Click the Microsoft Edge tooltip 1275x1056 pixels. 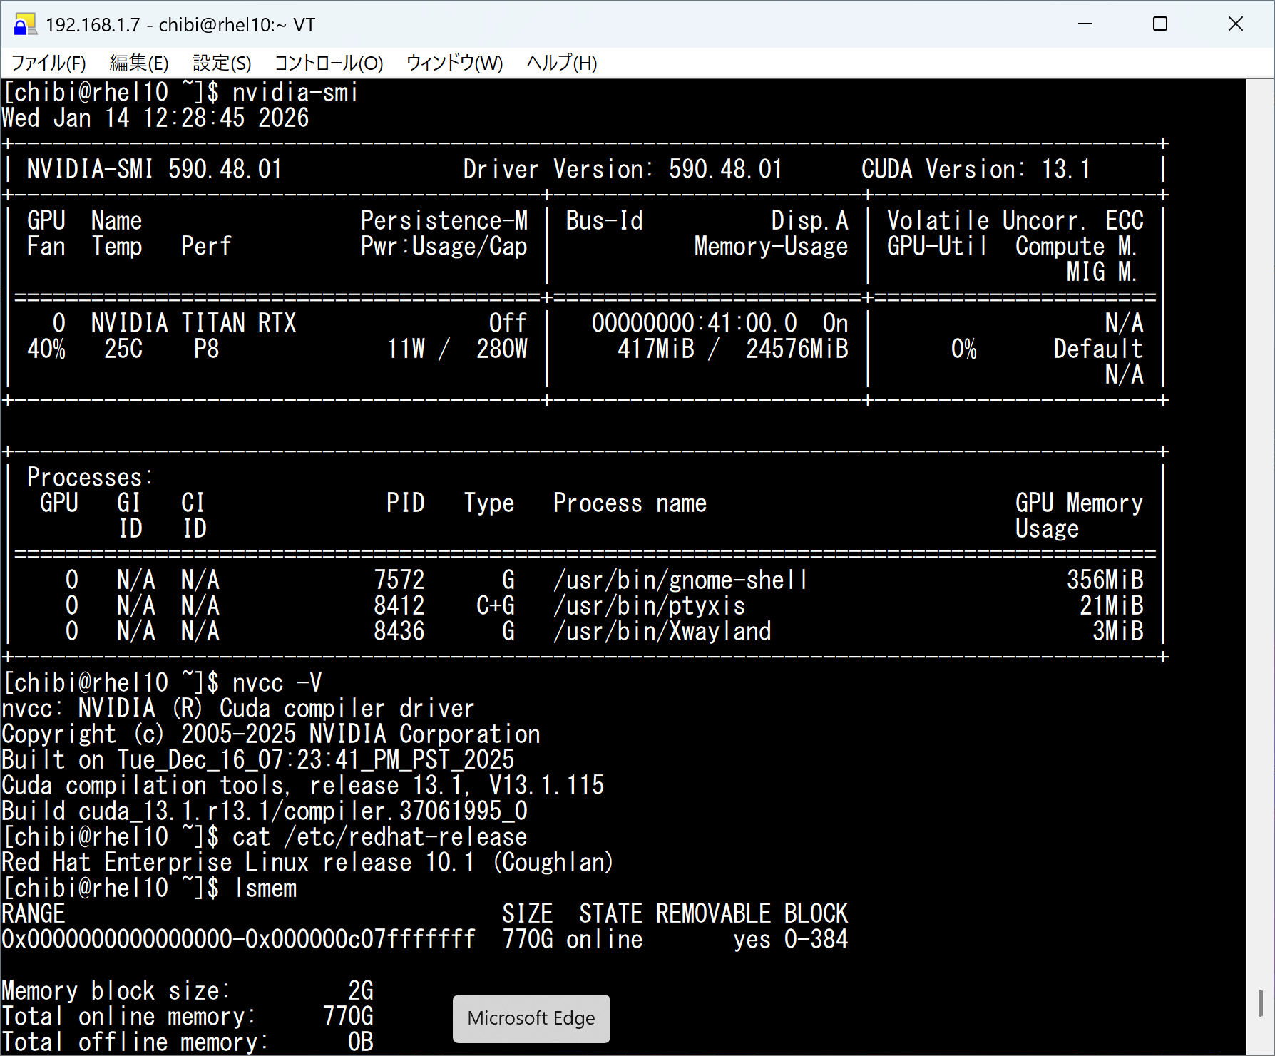(x=531, y=1018)
